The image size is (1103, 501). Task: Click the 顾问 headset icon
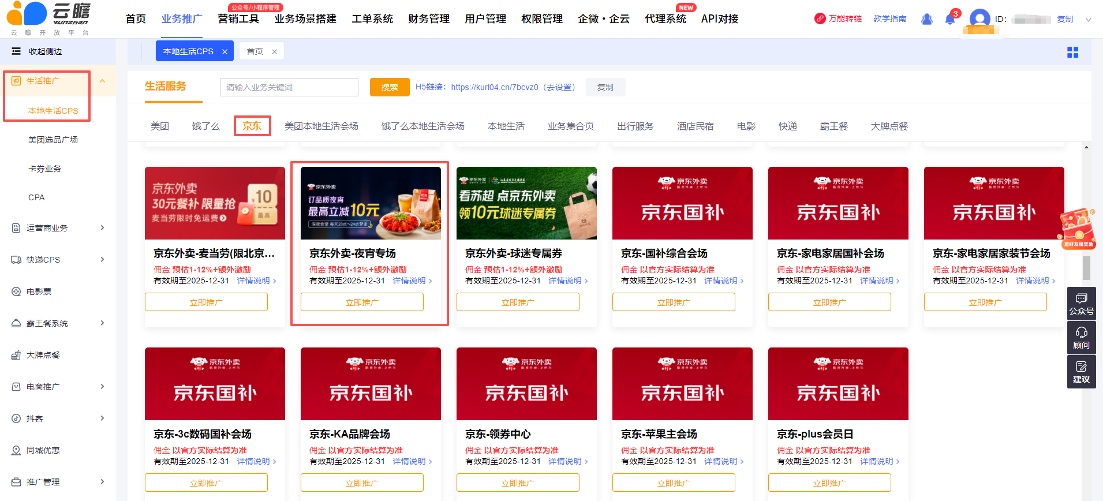click(1081, 338)
